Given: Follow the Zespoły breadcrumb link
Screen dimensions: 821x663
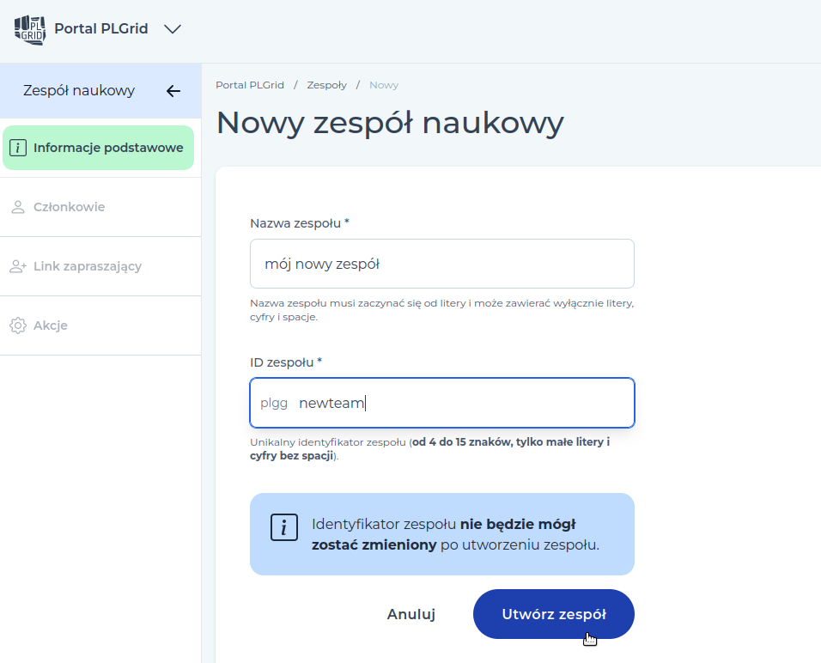Looking at the screenshot, I should (326, 85).
